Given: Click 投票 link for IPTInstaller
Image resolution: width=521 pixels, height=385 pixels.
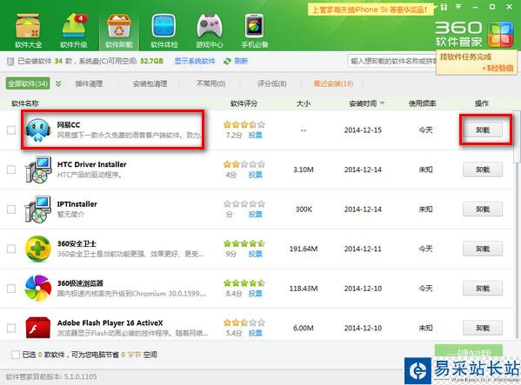Looking at the screenshot, I should [255, 215].
